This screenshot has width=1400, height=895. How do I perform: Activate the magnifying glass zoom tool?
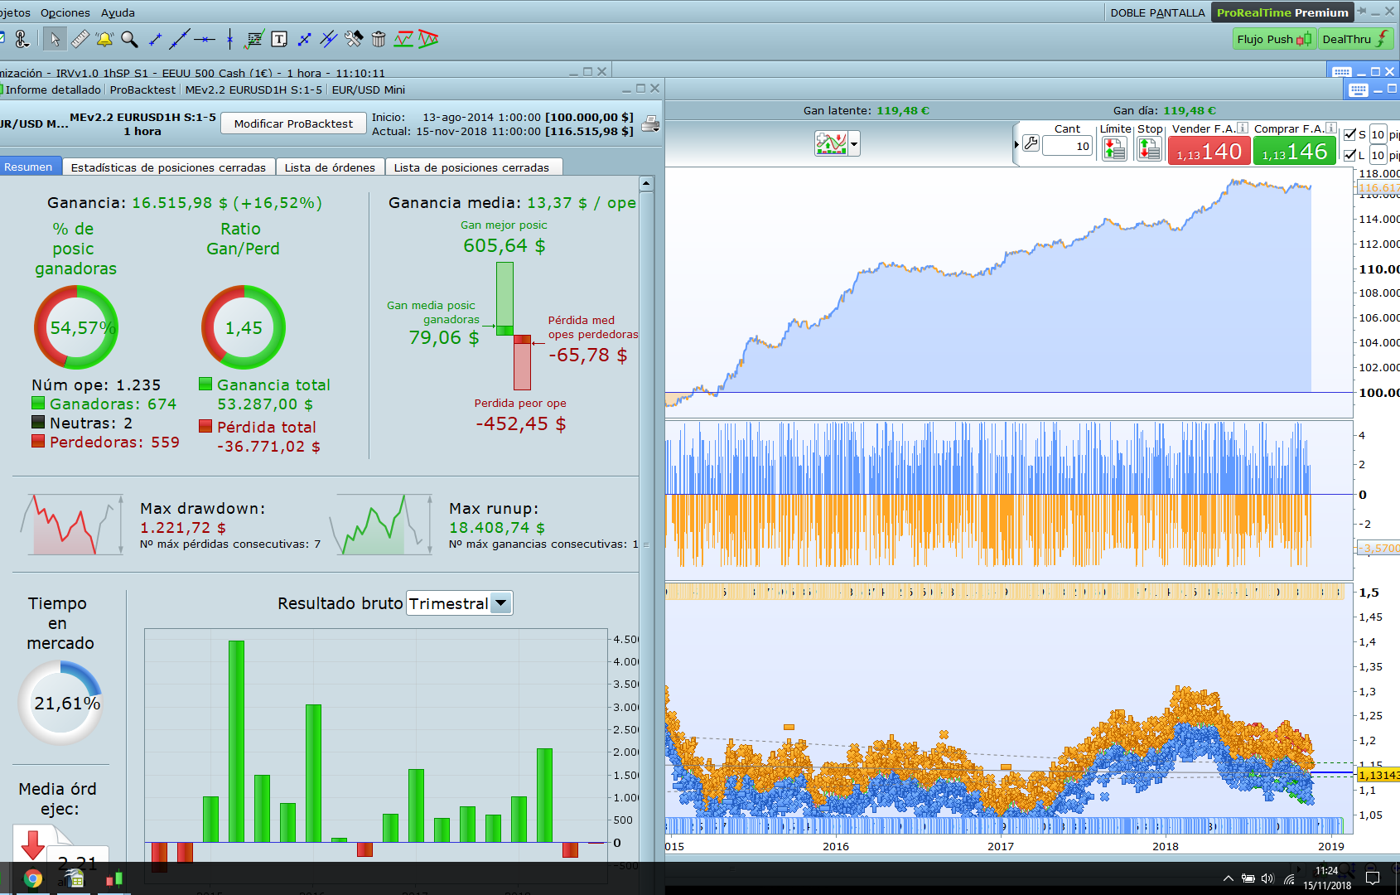click(129, 39)
